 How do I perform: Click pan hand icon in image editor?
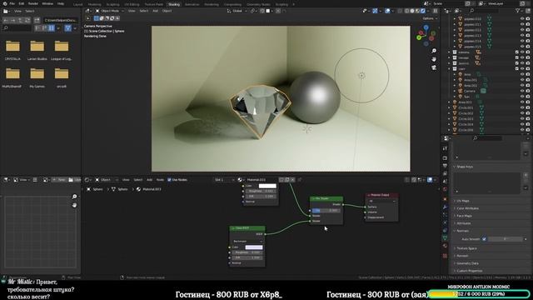[74, 205]
